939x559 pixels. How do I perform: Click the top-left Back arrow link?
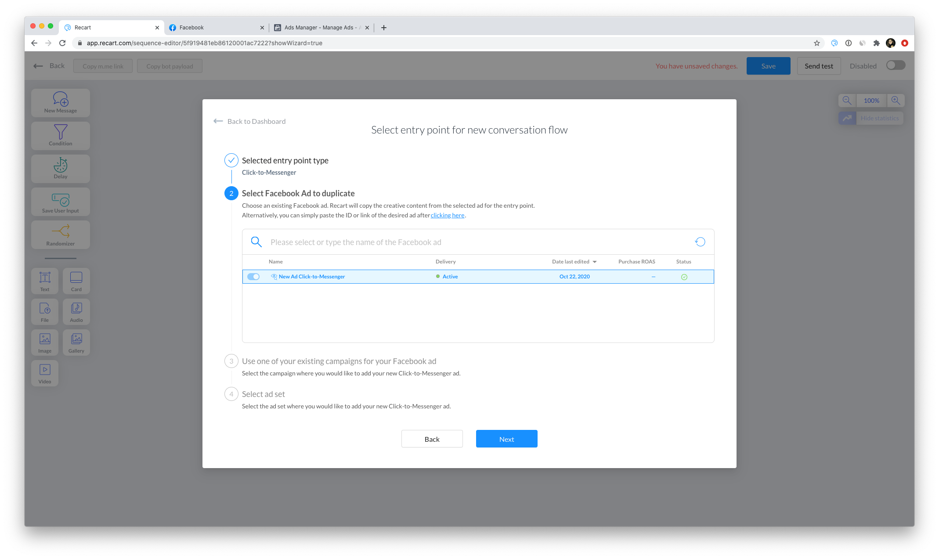click(49, 66)
